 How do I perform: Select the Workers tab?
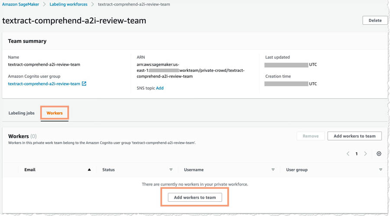click(x=55, y=113)
